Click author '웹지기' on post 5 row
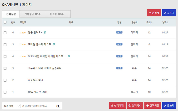The height and width of the screenshot is (111, 178). pyautogui.click(x=134, y=44)
